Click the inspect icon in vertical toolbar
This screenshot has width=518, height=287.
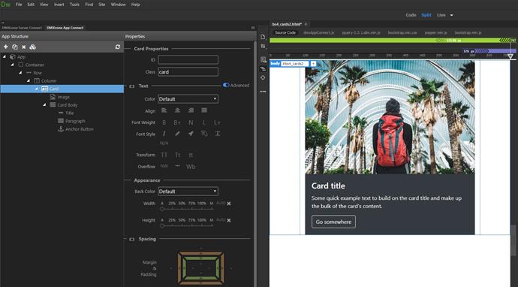tap(263, 59)
